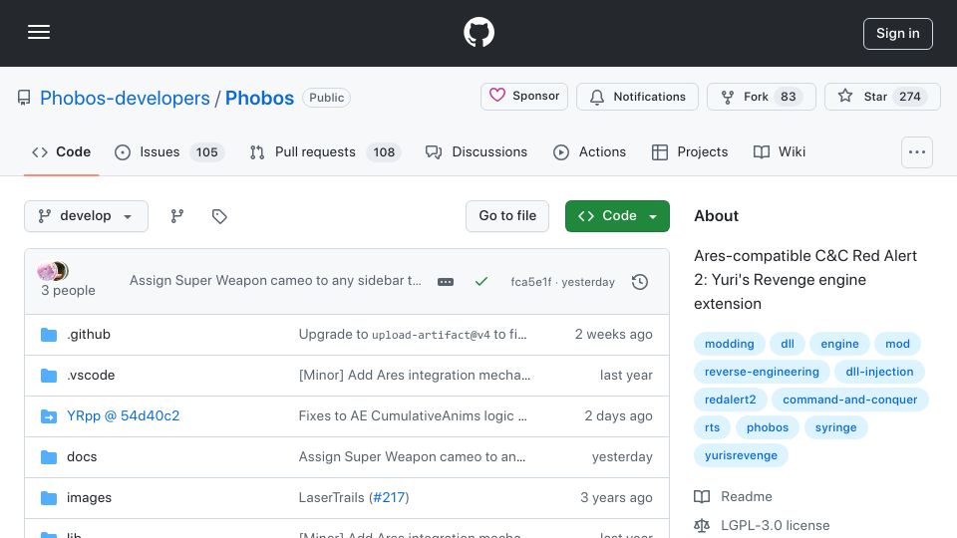Click the repository book icon beside Phobos-developers

coord(24,98)
